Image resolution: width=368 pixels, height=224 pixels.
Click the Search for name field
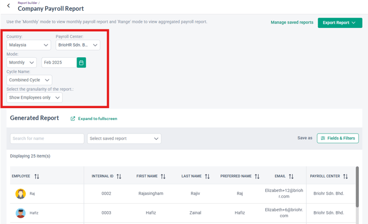[47, 139]
